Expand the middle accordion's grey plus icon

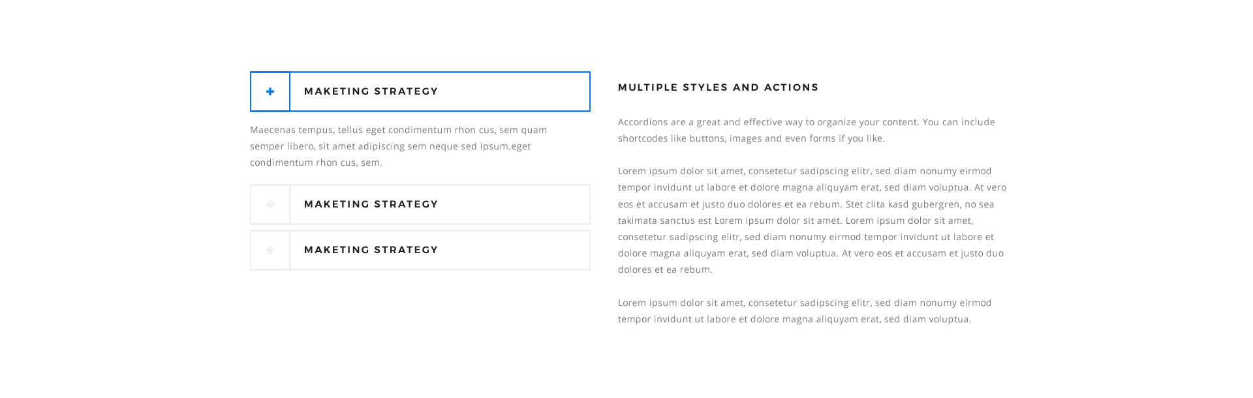pos(270,204)
